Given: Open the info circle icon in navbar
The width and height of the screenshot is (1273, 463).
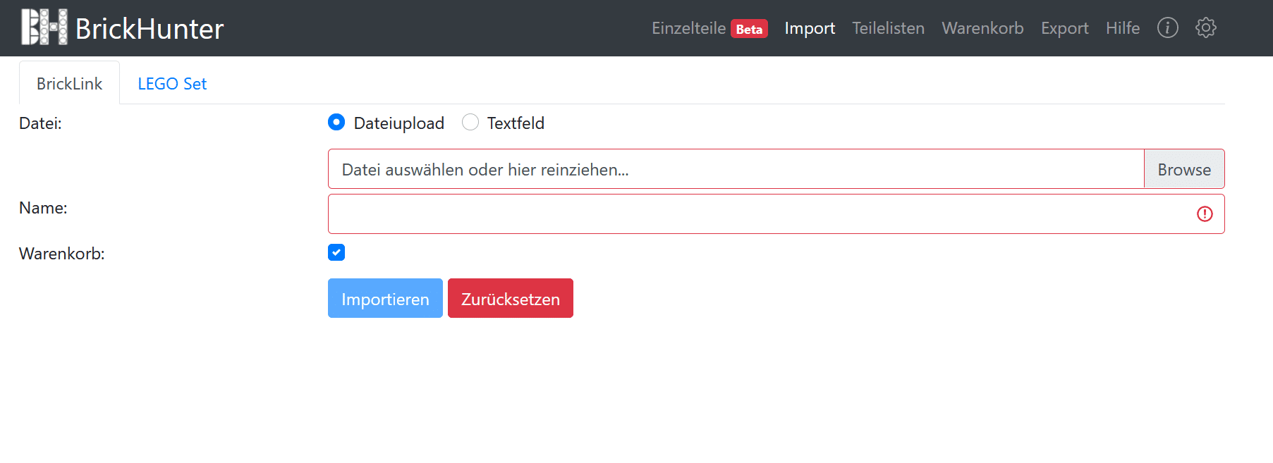Looking at the screenshot, I should (1167, 27).
